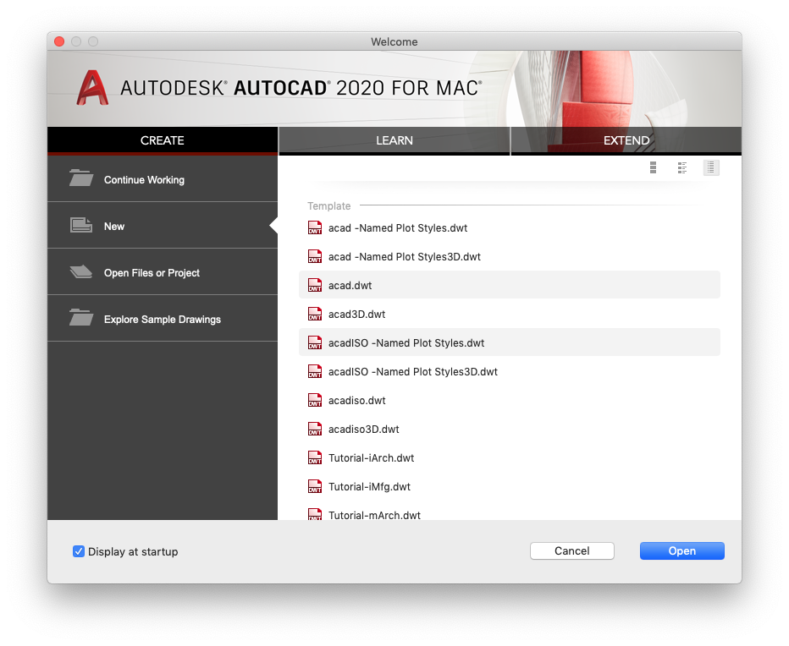Viewport: 789px width, 646px height.
Task: Click the Cancel button
Action: pyautogui.click(x=571, y=550)
